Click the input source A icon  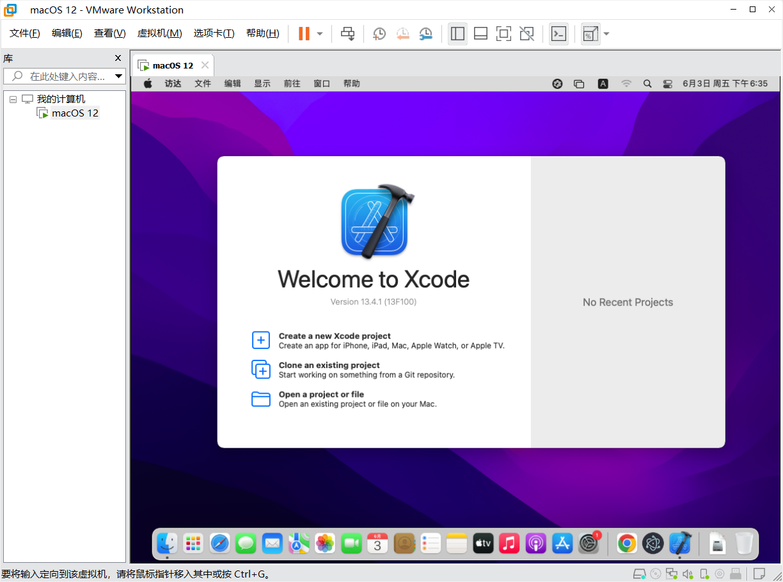pos(603,83)
